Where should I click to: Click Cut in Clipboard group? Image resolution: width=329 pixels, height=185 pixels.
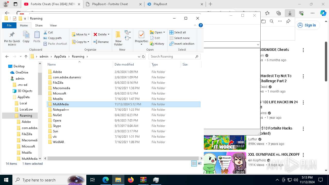click(x=48, y=32)
